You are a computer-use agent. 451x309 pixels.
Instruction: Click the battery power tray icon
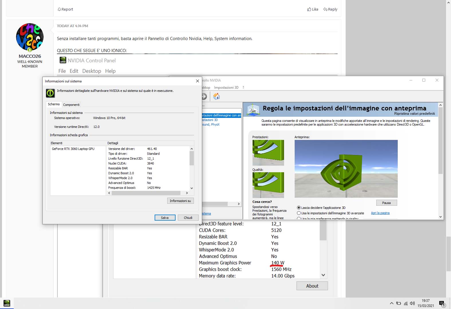point(399,303)
